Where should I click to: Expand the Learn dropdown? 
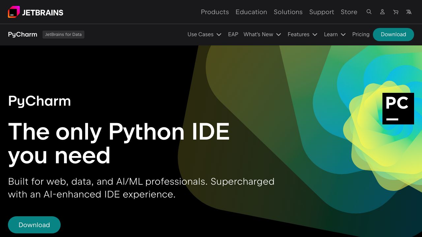pos(335,34)
